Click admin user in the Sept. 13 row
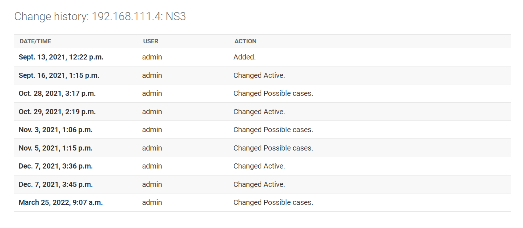The image size is (523, 228). pos(152,57)
